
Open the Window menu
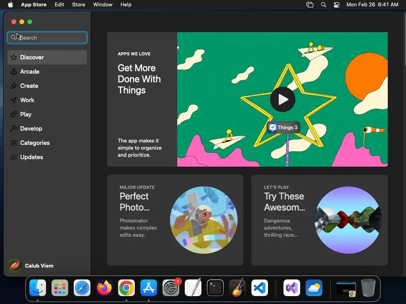coord(103,5)
